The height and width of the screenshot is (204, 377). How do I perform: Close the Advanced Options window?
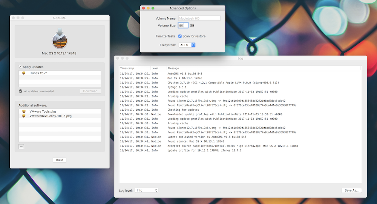(x=143, y=8)
